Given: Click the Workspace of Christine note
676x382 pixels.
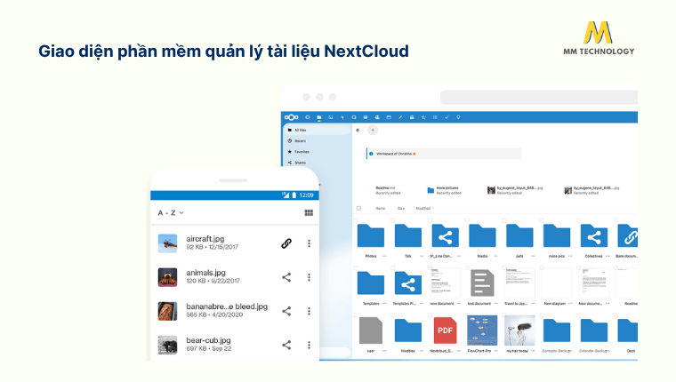Looking at the screenshot, I should tap(444, 154).
